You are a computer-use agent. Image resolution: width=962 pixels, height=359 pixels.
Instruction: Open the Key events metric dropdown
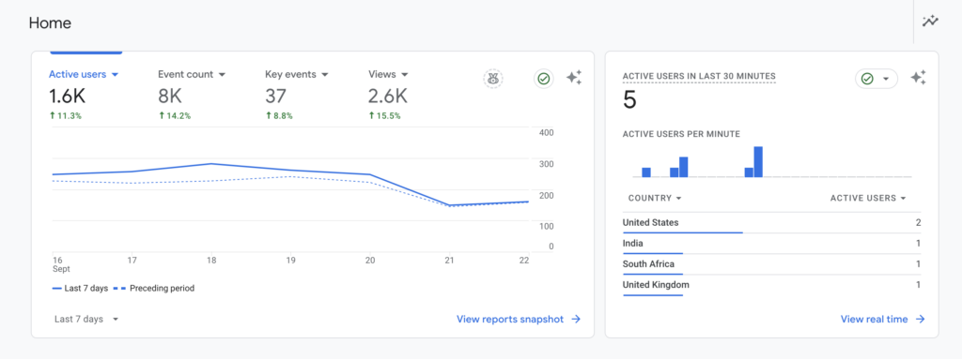297,74
